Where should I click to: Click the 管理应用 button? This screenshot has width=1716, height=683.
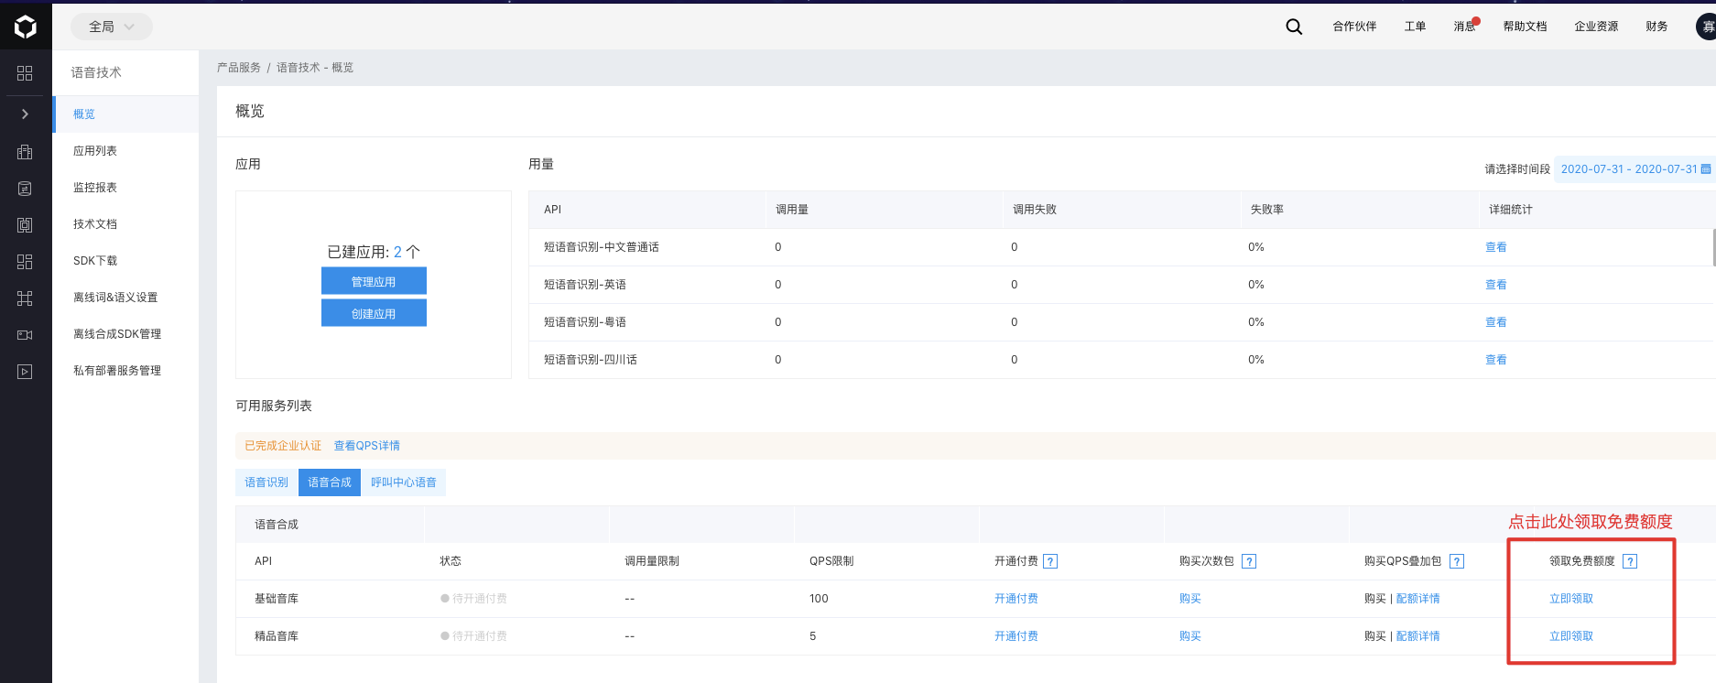coord(374,281)
